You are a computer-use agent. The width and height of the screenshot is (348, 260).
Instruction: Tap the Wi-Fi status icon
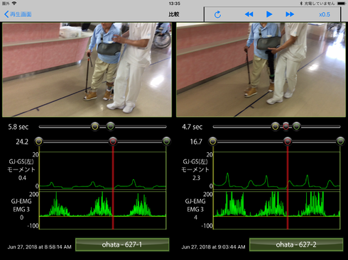click(14, 4)
